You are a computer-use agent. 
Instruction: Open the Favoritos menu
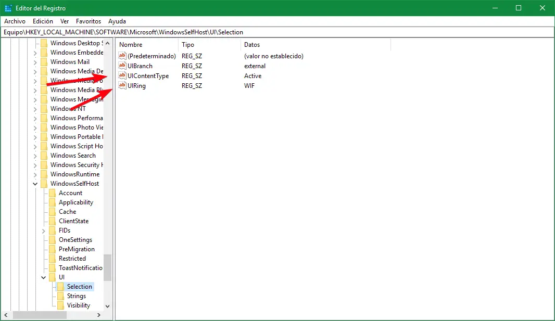click(89, 21)
